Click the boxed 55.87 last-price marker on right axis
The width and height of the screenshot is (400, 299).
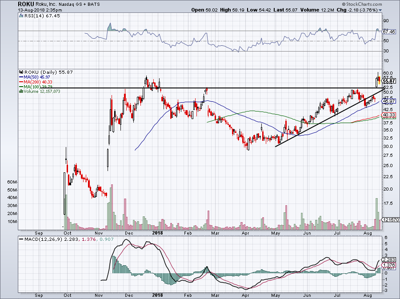(389, 81)
